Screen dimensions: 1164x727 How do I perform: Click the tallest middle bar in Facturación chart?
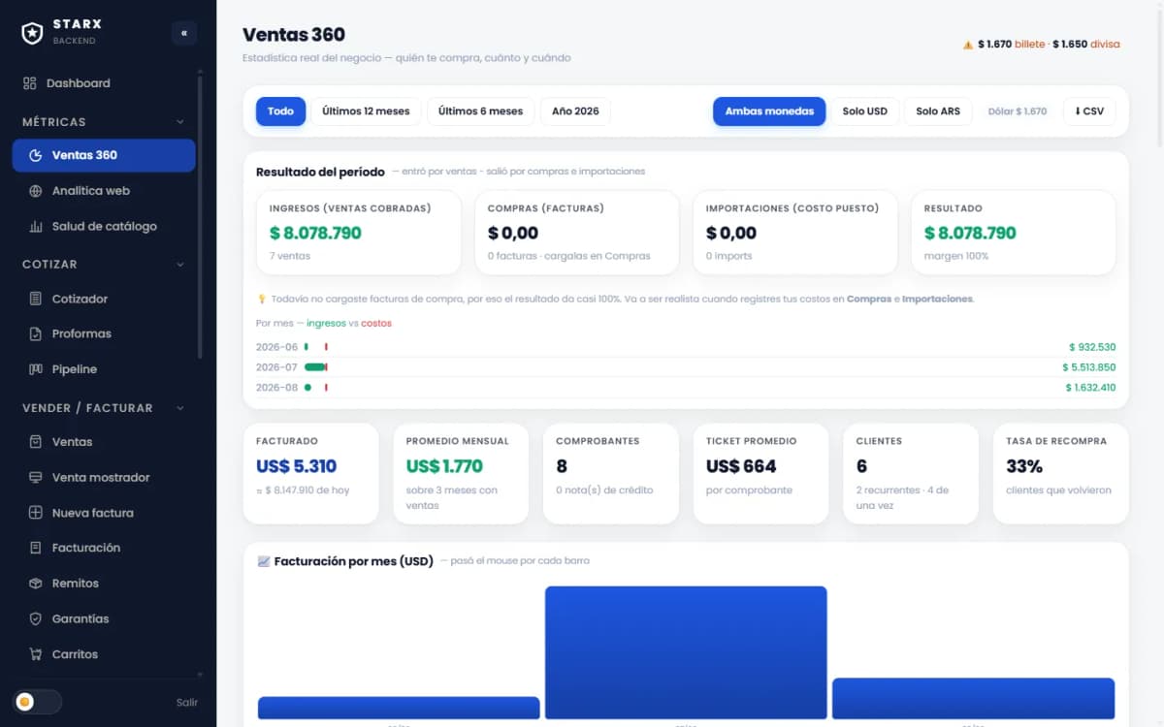tap(686, 652)
